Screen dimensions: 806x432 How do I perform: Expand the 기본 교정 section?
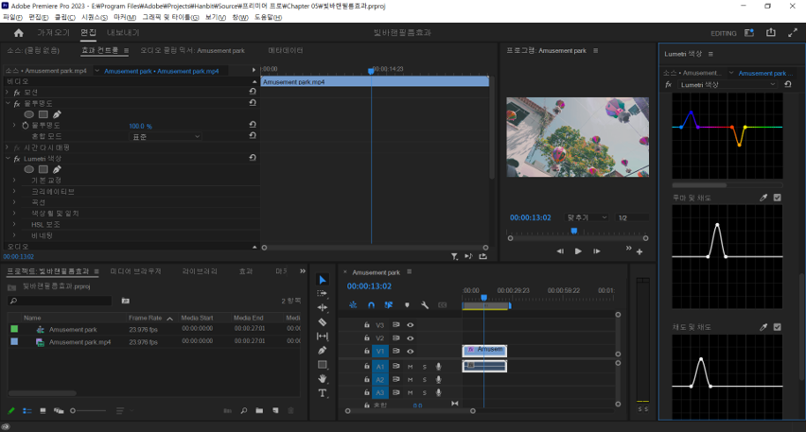[x=14, y=181]
